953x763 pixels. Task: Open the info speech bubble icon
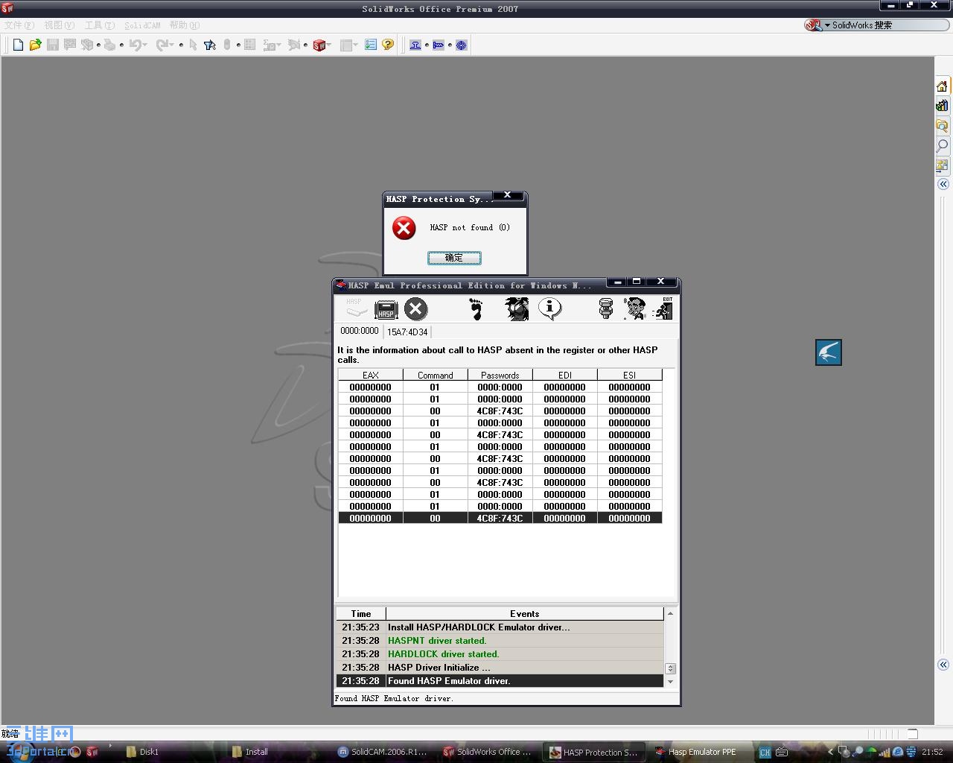pos(550,308)
